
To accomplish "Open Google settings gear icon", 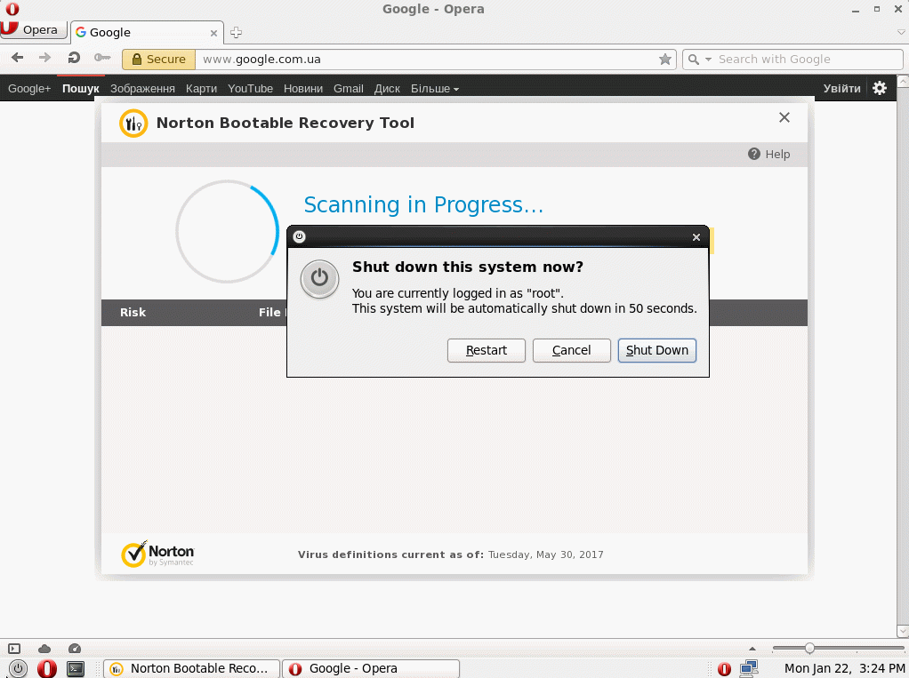I will click(x=880, y=88).
